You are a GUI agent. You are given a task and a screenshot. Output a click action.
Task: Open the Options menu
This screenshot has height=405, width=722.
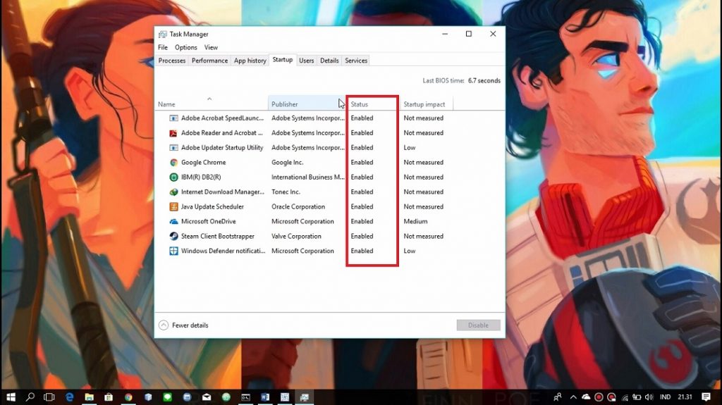[186, 48]
